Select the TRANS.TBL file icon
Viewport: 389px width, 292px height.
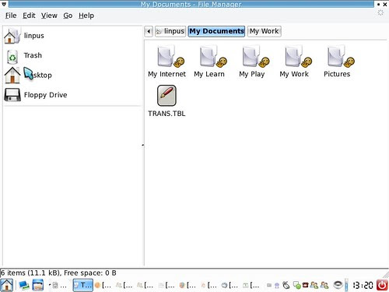pos(166,96)
